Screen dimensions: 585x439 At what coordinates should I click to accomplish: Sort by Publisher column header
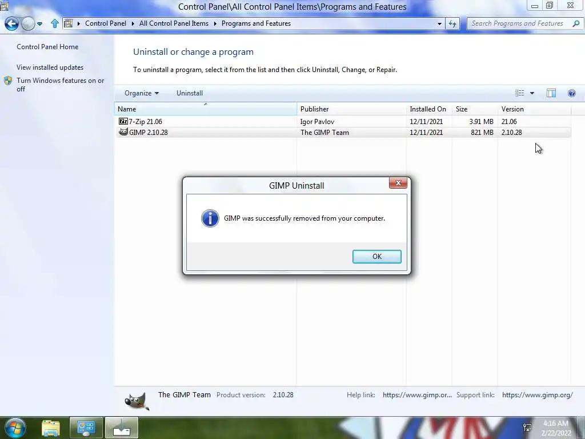[x=351, y=109]
